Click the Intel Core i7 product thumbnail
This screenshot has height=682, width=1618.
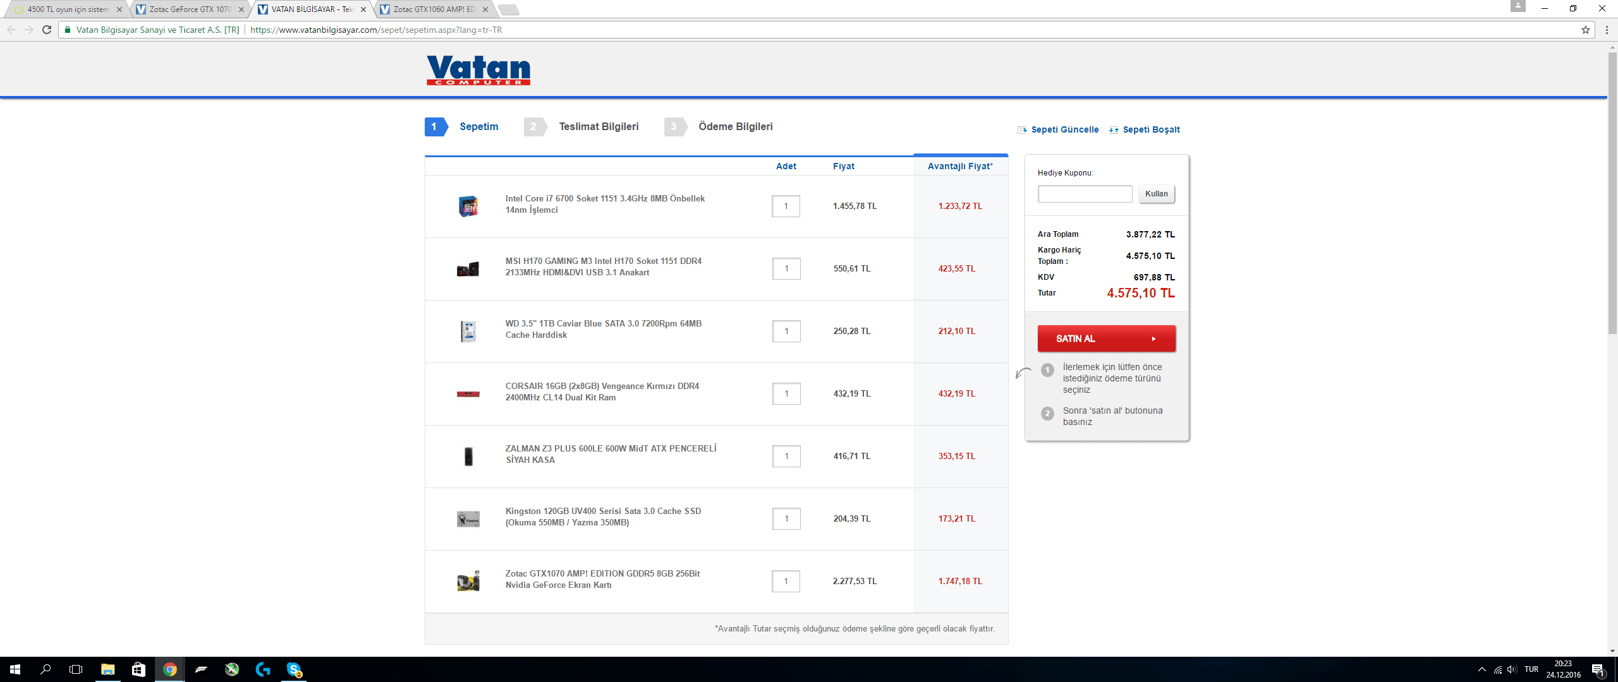click(x=468, y=206)
